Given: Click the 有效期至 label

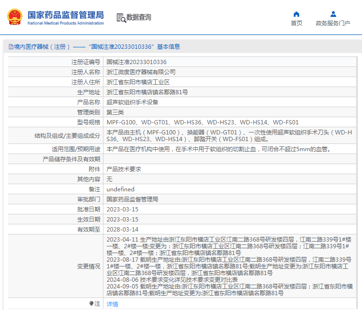Looking at the screenshot, I should pos(89,230).
